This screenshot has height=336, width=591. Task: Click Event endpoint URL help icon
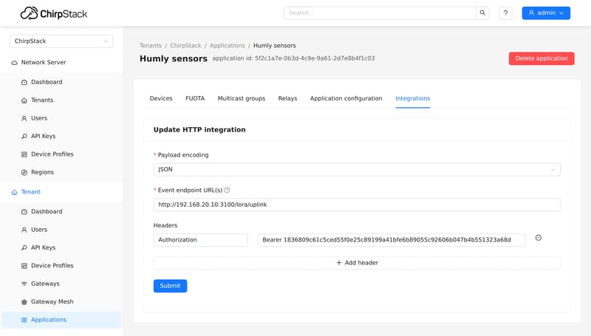tap(227, 191)
